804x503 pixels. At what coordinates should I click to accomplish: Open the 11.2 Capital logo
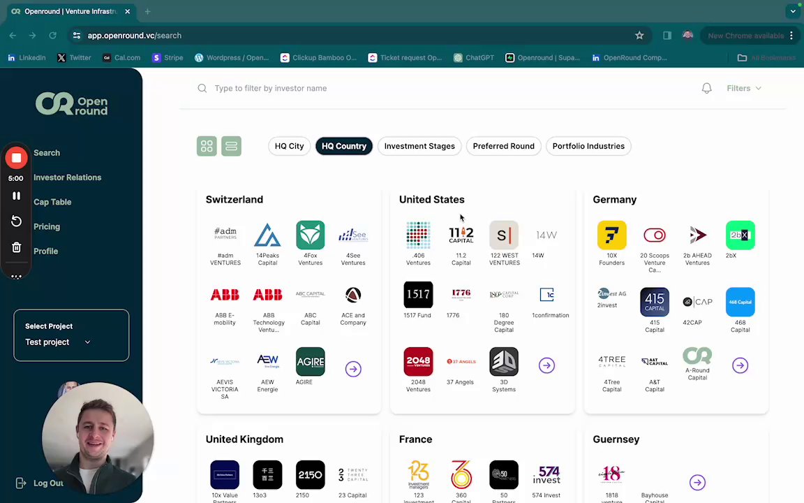(461, 235)
